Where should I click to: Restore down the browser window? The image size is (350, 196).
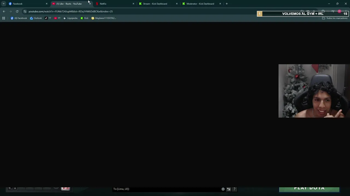337,4
